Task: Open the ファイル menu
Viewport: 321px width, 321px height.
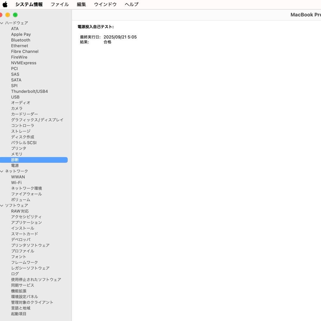Action: click(59, 4)
